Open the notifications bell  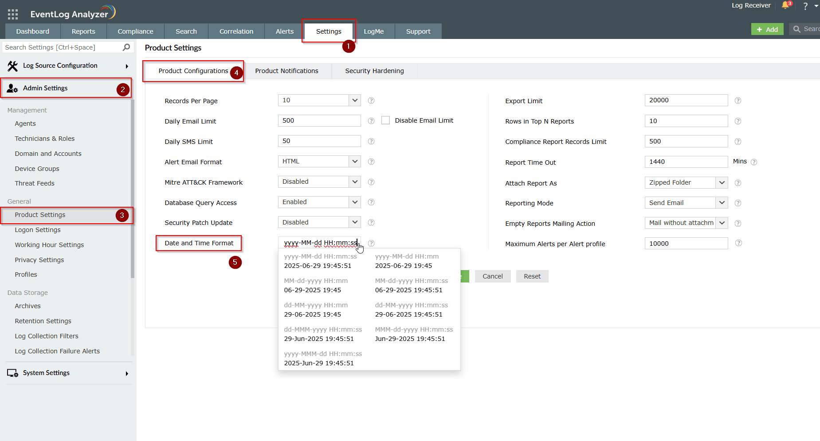coord(786,5)
